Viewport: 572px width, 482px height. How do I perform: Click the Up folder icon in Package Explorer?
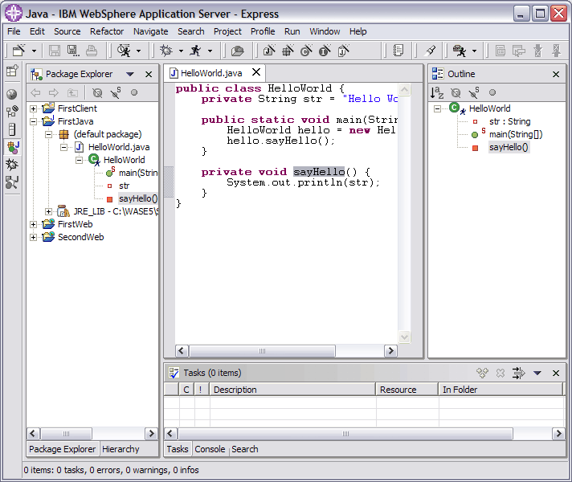72,92
